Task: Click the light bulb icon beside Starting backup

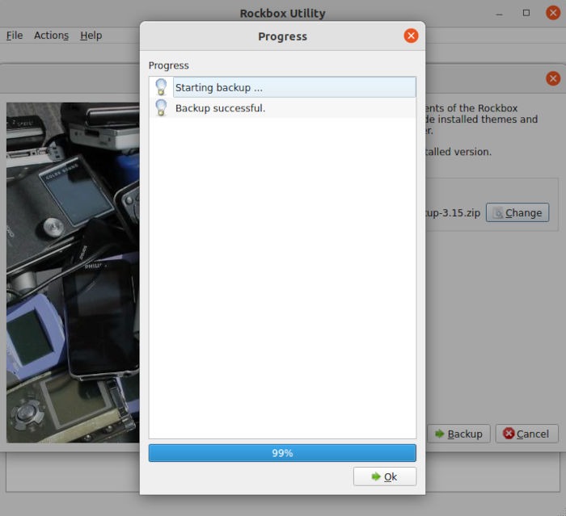Action: pyautogui.click(x=161, y=87)
